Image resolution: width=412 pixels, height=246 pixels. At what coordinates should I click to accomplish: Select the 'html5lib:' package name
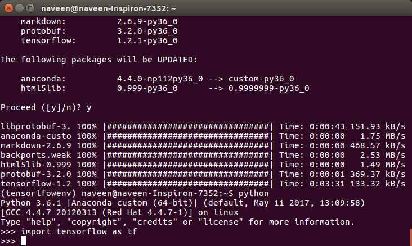(x=43, y=88)
